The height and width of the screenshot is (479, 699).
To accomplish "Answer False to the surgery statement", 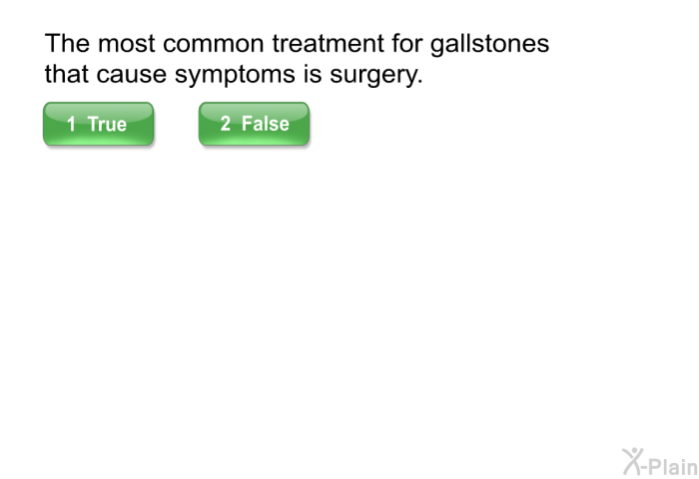I will 254,124.
